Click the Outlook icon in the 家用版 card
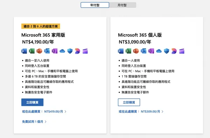210x138 pixels. tap(47, 51)
